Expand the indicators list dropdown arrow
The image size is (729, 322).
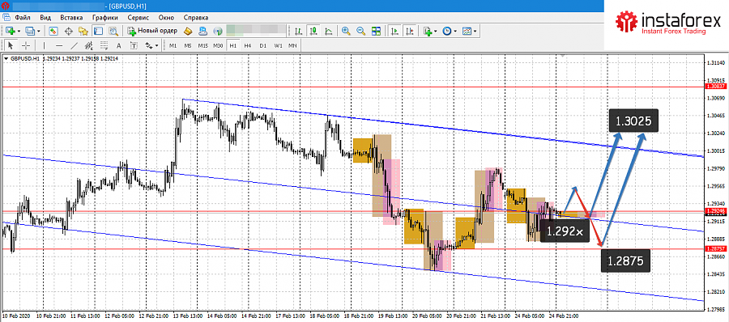435,31
